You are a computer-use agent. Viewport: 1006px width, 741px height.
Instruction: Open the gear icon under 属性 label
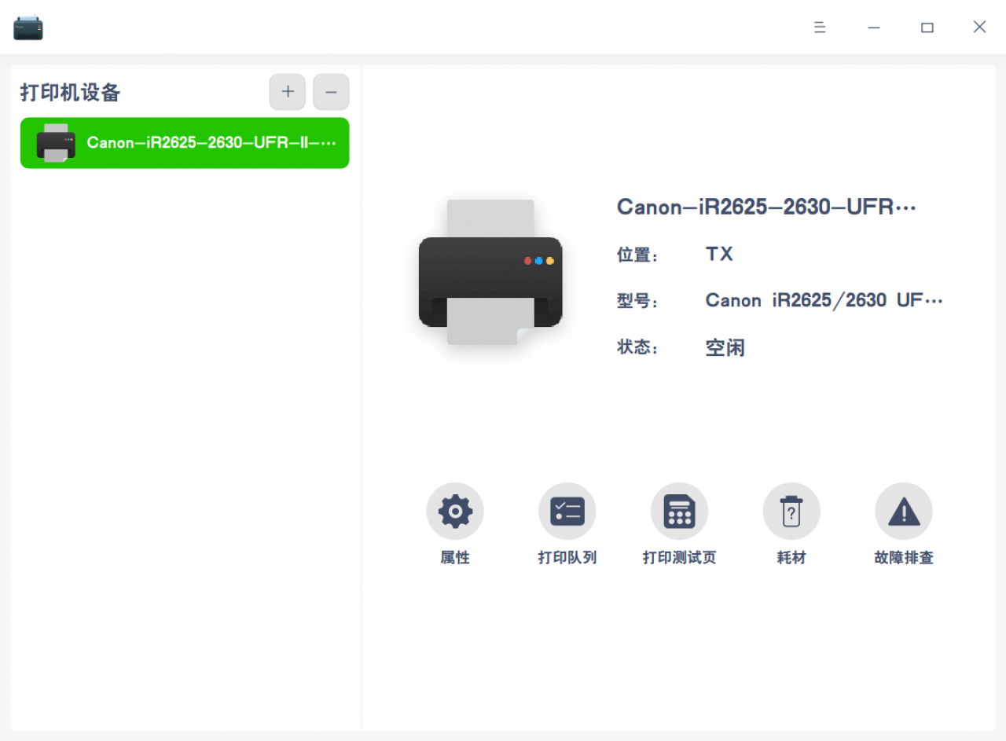pos(454,511)
